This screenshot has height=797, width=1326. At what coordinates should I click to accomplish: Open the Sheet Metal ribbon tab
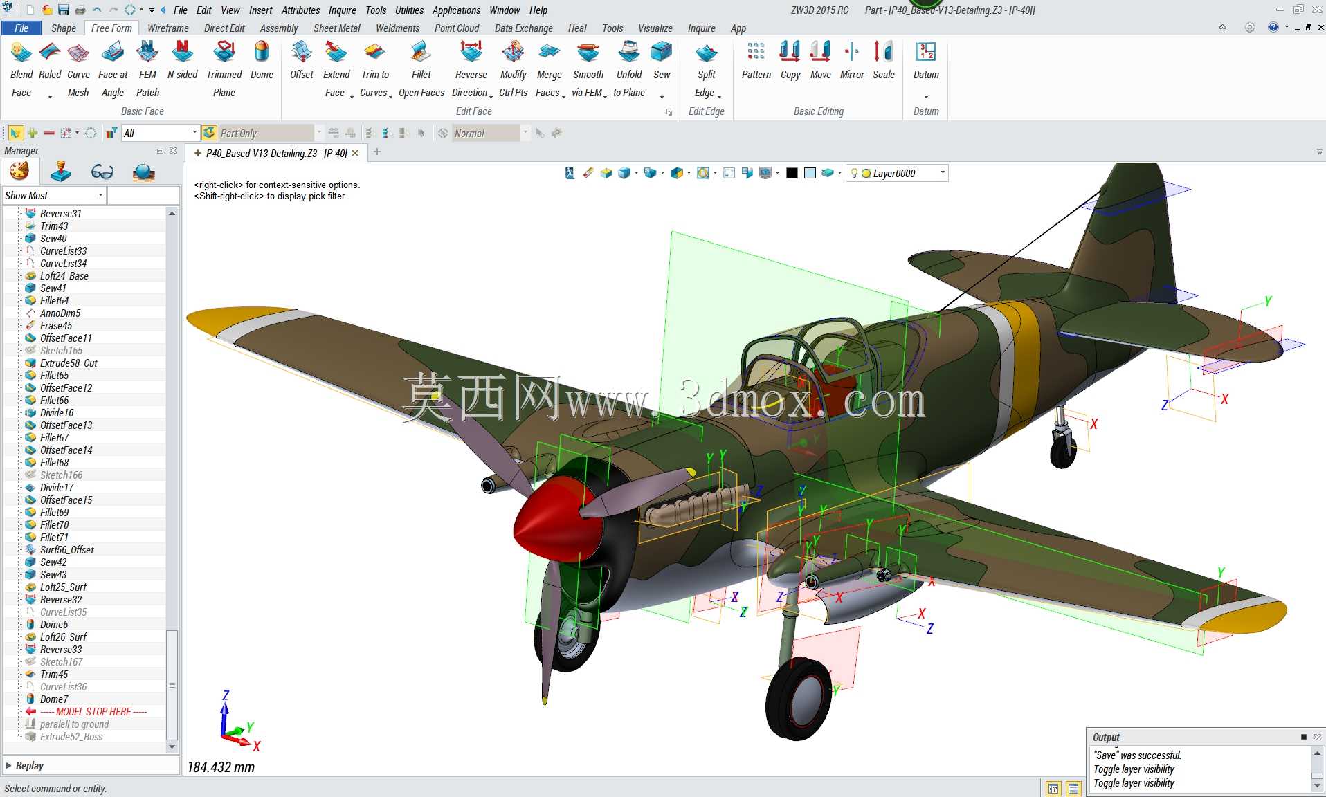(x=337, y=28)
